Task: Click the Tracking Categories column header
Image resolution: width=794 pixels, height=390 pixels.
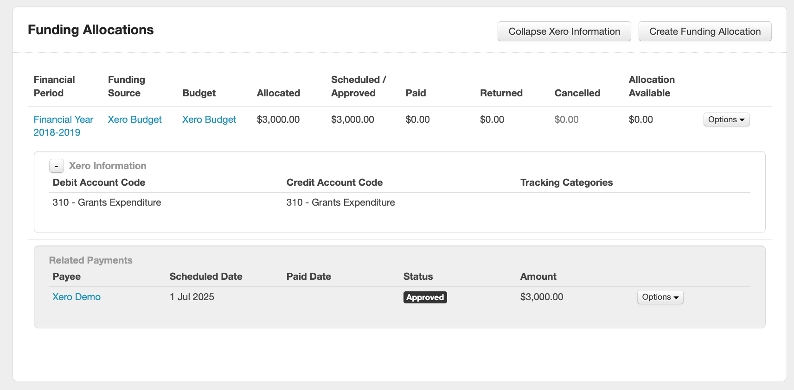Action: (x=566, y=182)
